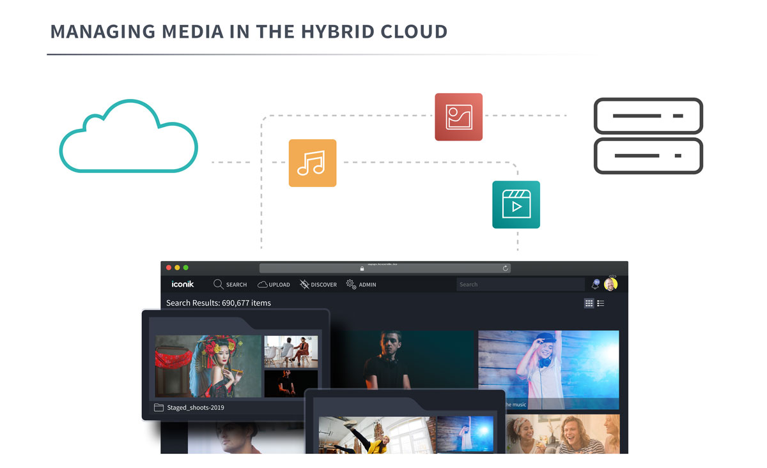Open the ADMIN menu item

click(x=361, y=284)
